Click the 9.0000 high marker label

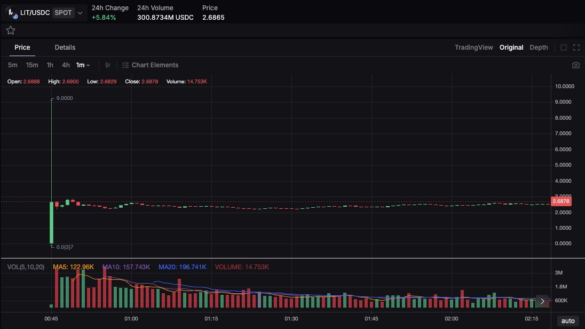[65, 98]
